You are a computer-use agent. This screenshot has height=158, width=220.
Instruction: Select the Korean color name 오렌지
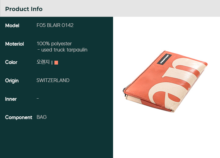pyautogui.click(x=43, y=62)
